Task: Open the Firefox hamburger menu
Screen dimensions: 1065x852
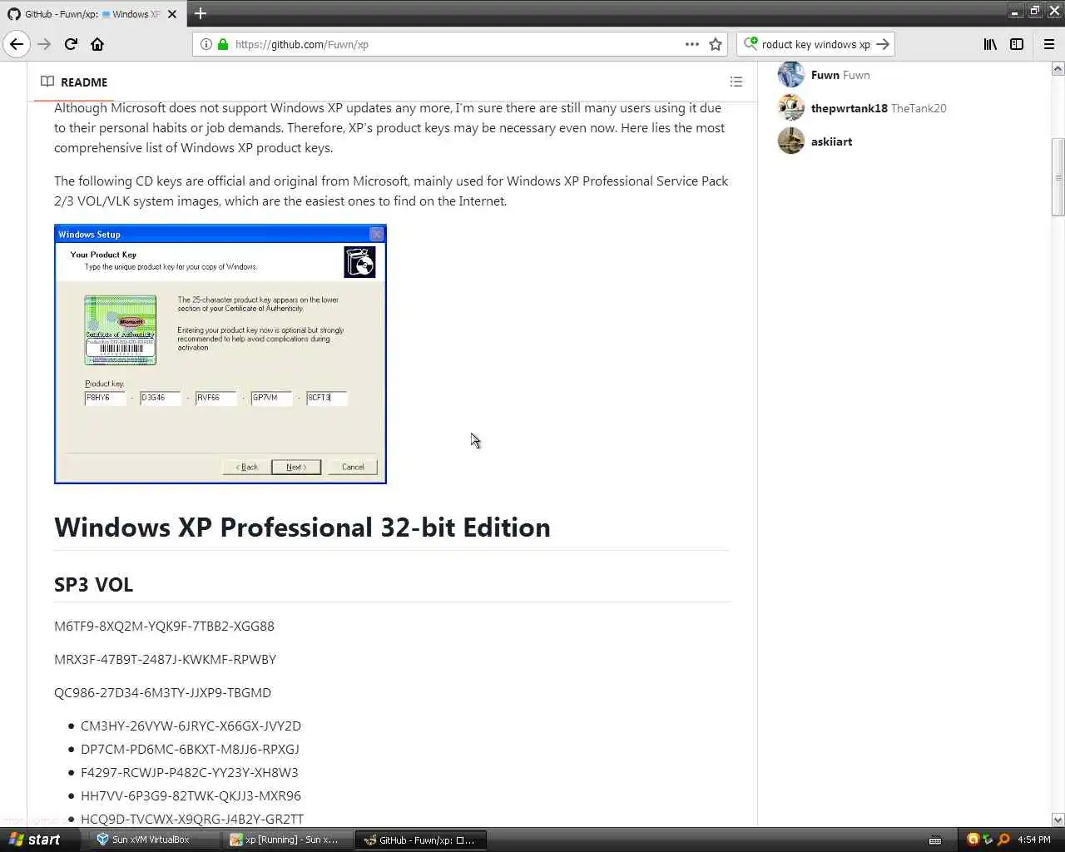Action: [1049, 44]
